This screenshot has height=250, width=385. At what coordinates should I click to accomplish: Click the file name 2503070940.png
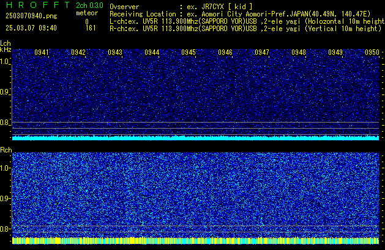(31, 16)
